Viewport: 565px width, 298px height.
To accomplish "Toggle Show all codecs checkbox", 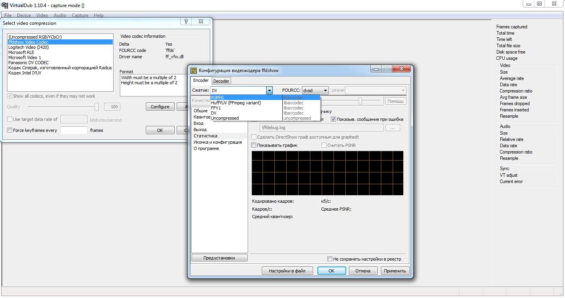I will point(9,96).
